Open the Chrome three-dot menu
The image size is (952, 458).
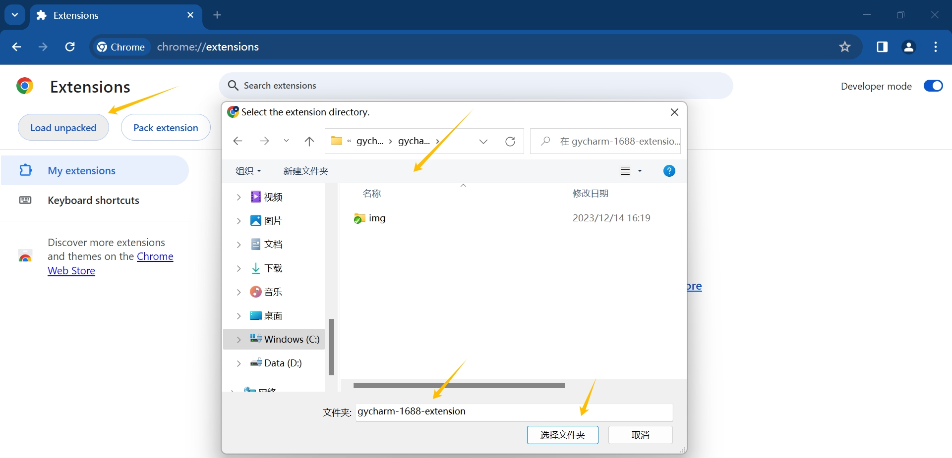pyautogui.click(x=936, y=47)
